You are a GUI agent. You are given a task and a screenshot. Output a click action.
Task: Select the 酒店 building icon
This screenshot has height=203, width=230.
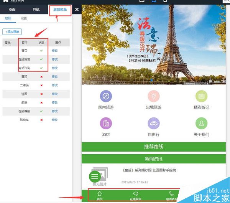click(106, 123)
